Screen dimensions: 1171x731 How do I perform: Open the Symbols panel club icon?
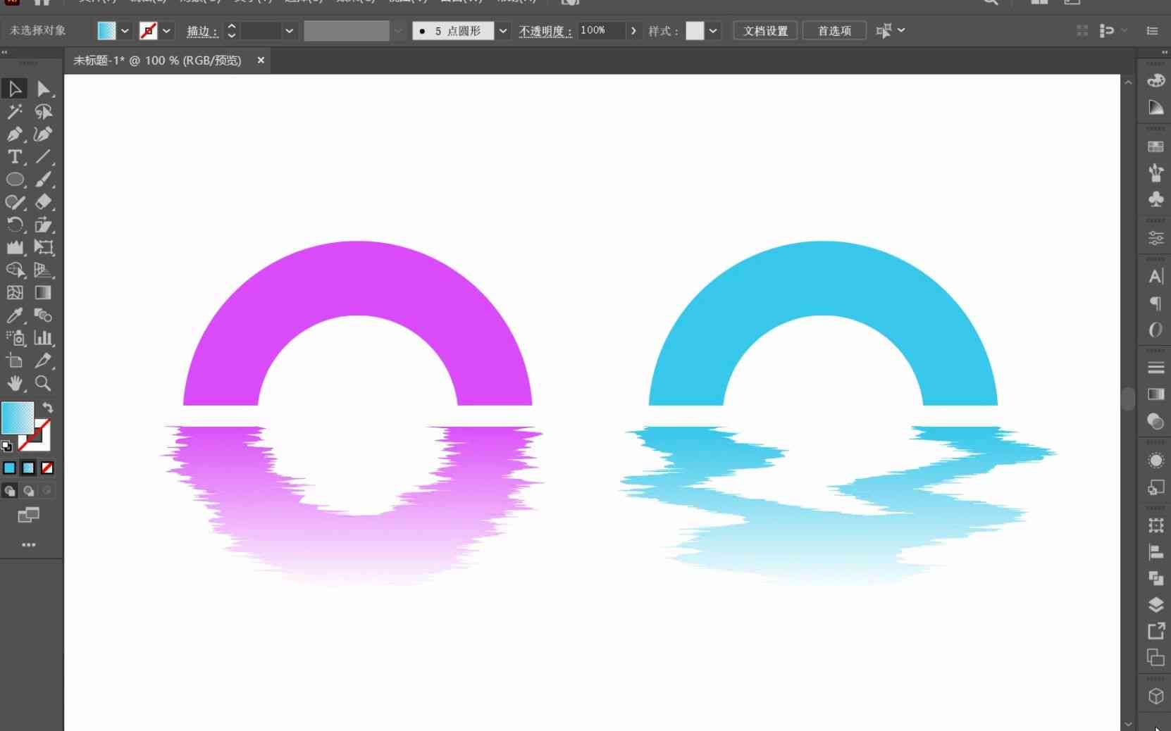(x=1155, y=199)
